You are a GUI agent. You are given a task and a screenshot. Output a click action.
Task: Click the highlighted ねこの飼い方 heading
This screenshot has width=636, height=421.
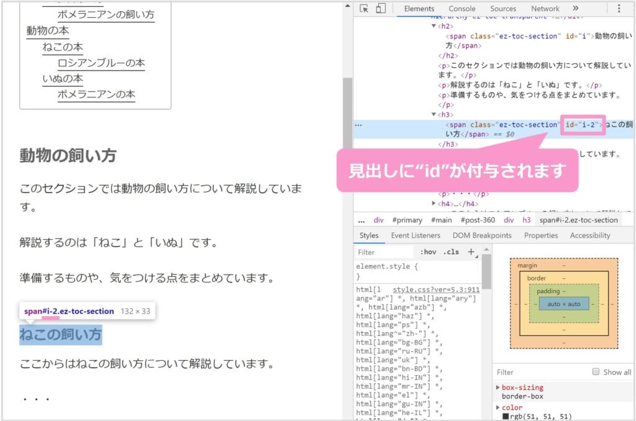(x=60, y=334)
